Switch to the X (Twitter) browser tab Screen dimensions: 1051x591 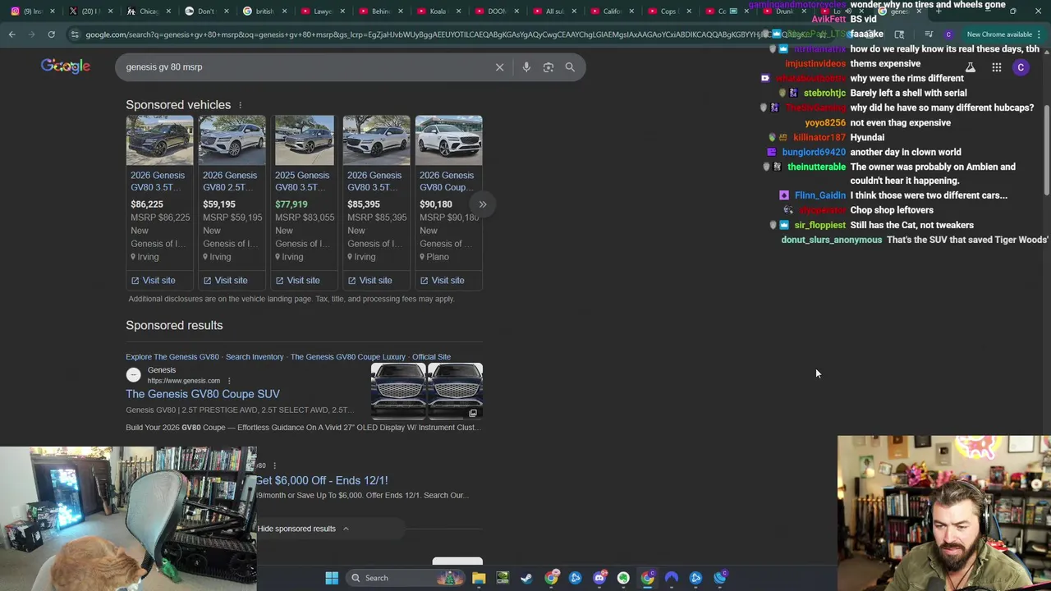click(x=90, y=11)
